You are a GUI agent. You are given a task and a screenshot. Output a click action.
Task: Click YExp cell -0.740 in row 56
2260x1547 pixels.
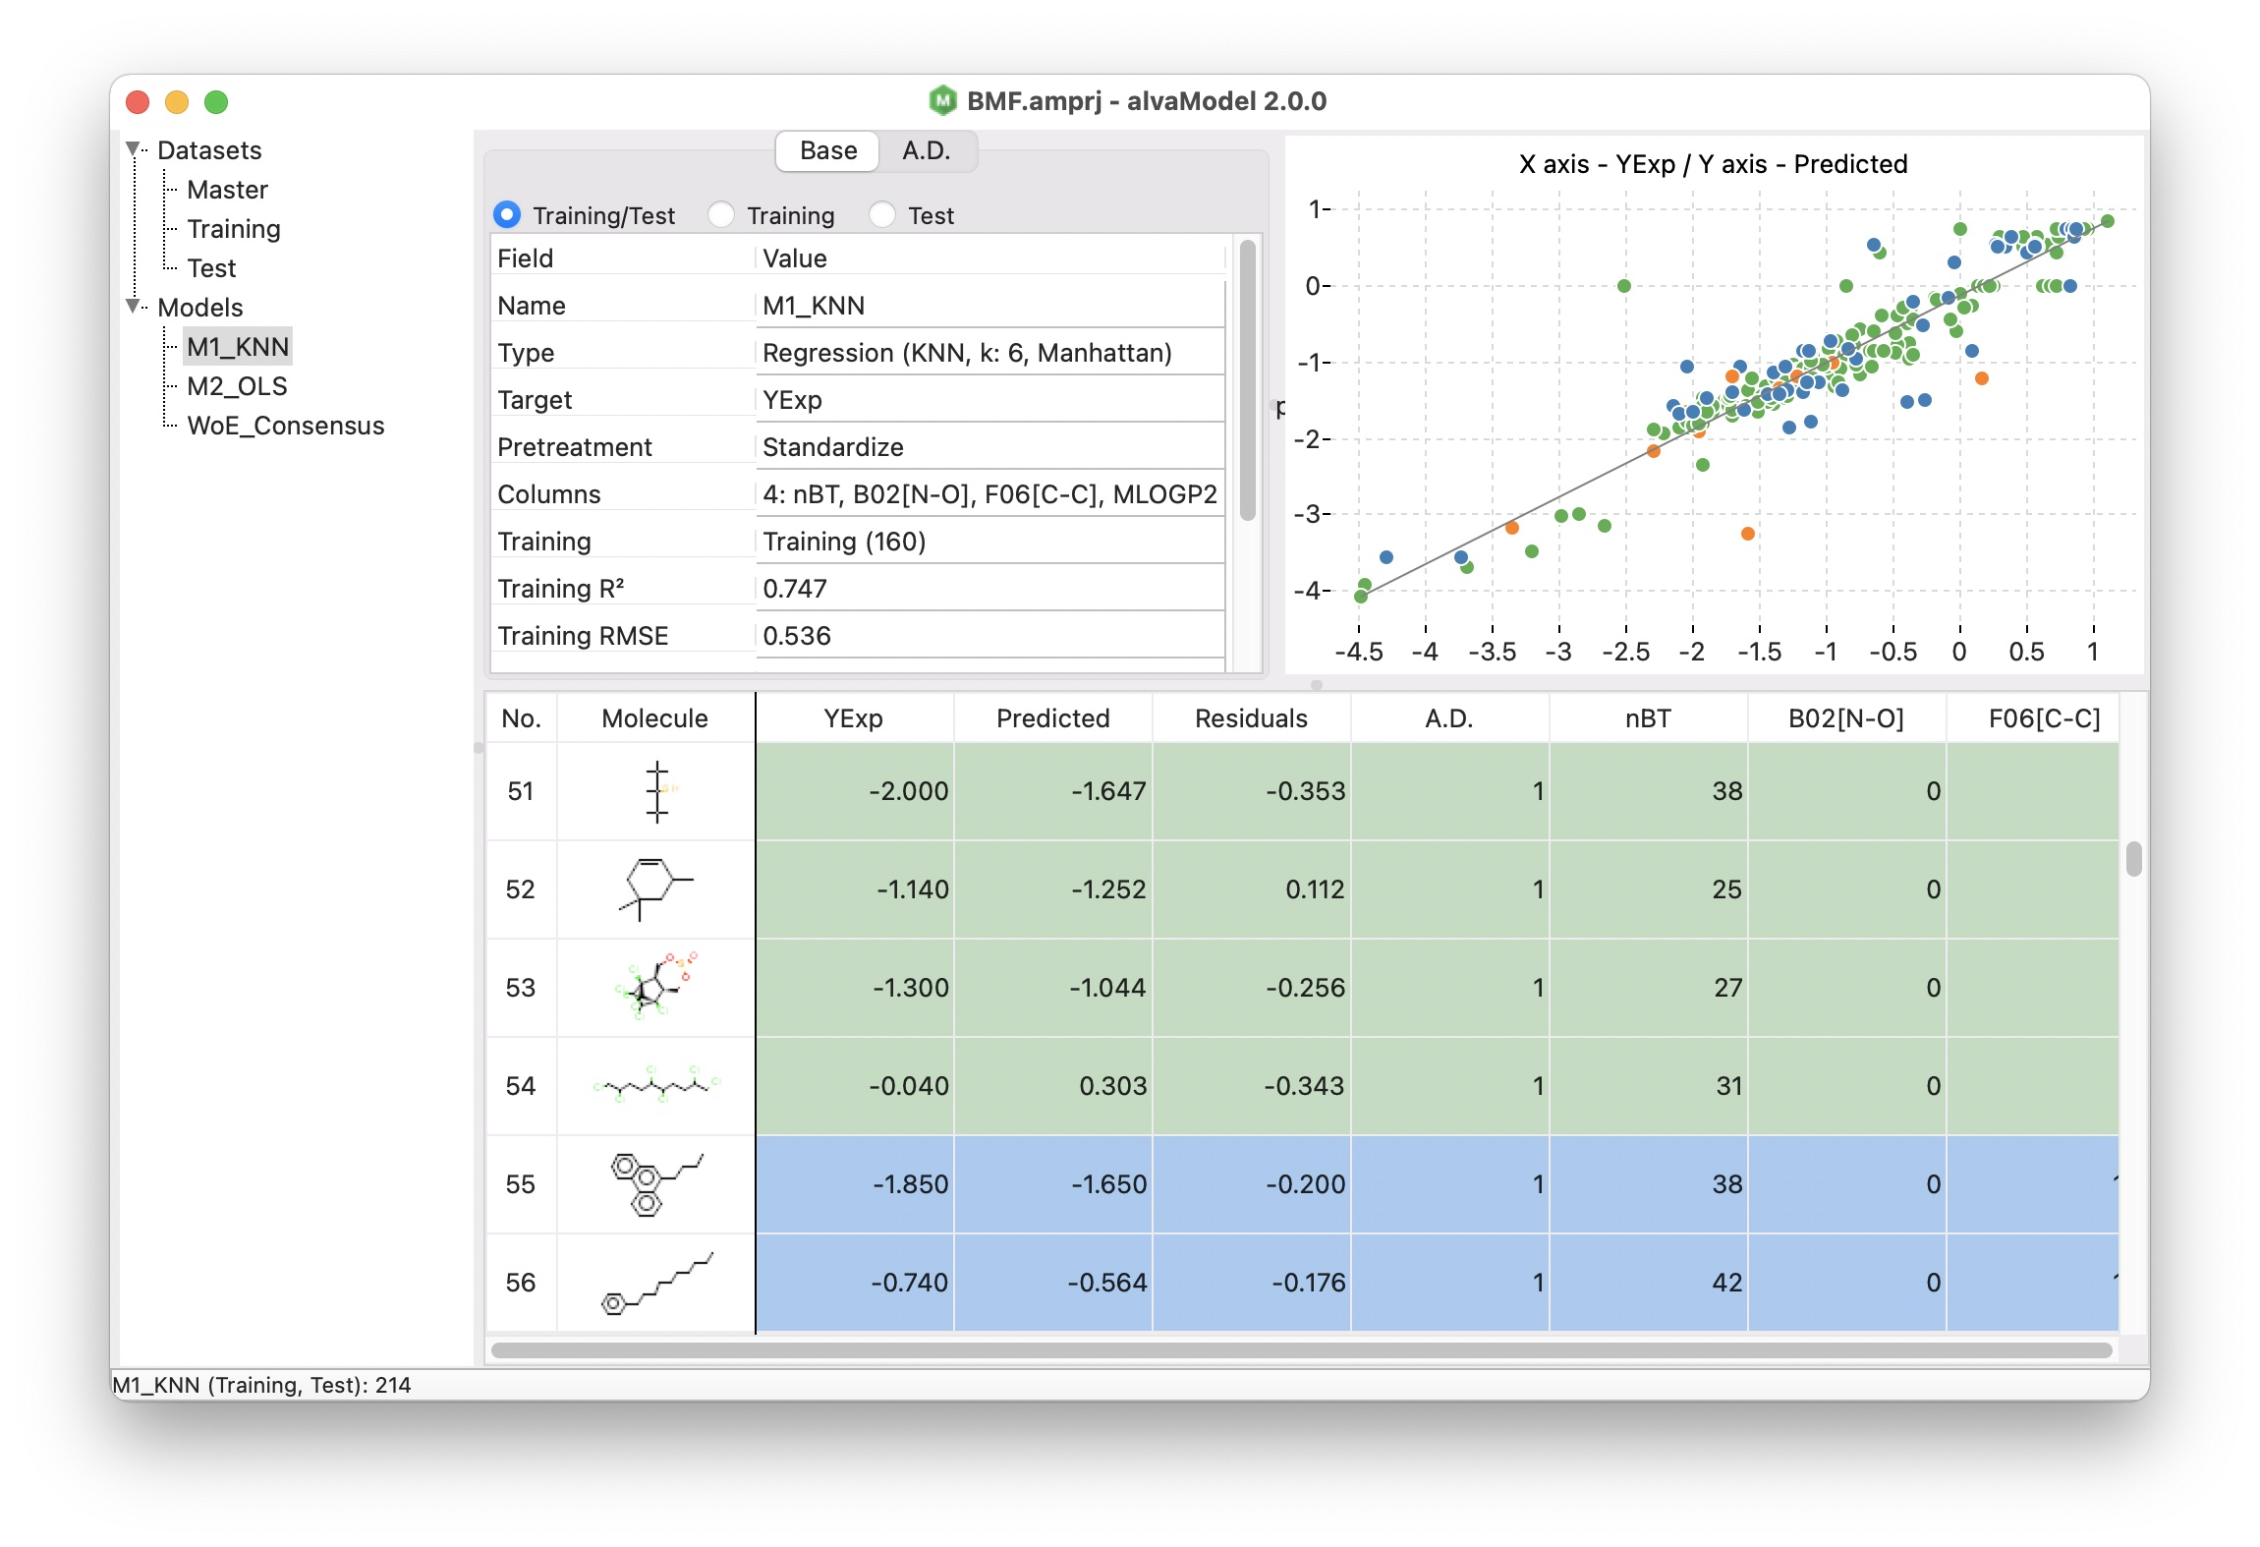click(x=854, y=1283)
